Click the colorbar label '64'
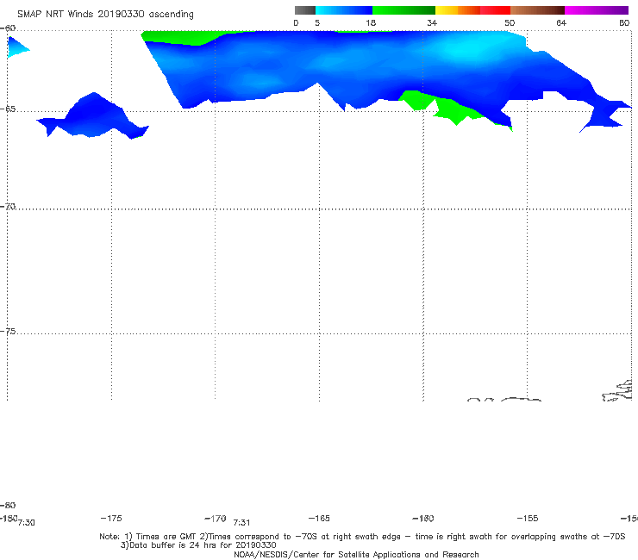The height and width of the screenshot is (560, 638). tap(561, 23)
